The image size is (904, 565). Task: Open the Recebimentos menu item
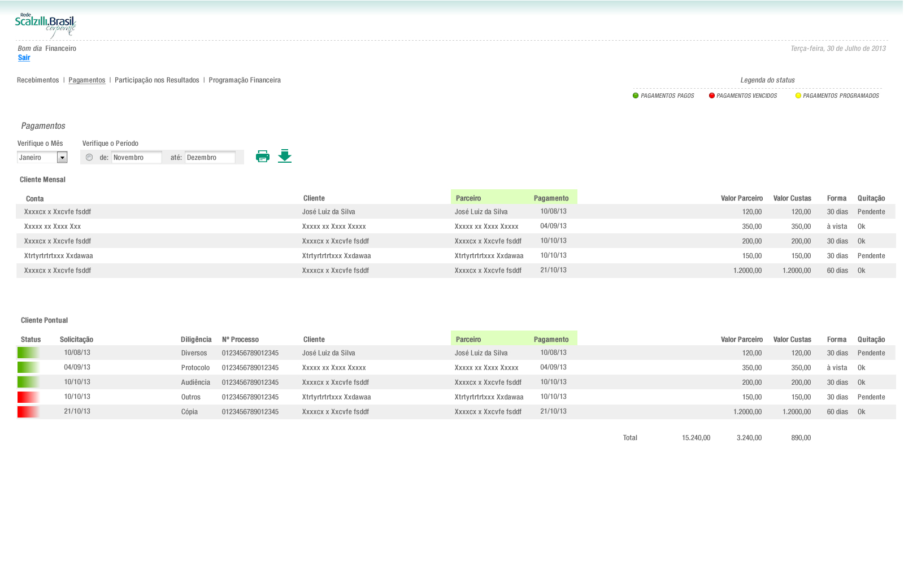38,80
